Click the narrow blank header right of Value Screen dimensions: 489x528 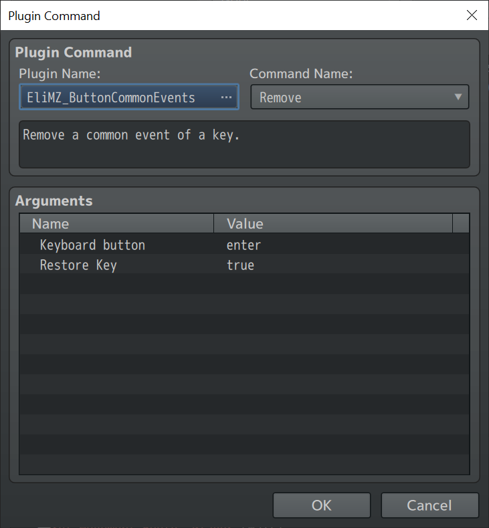(x=461, y=223)
